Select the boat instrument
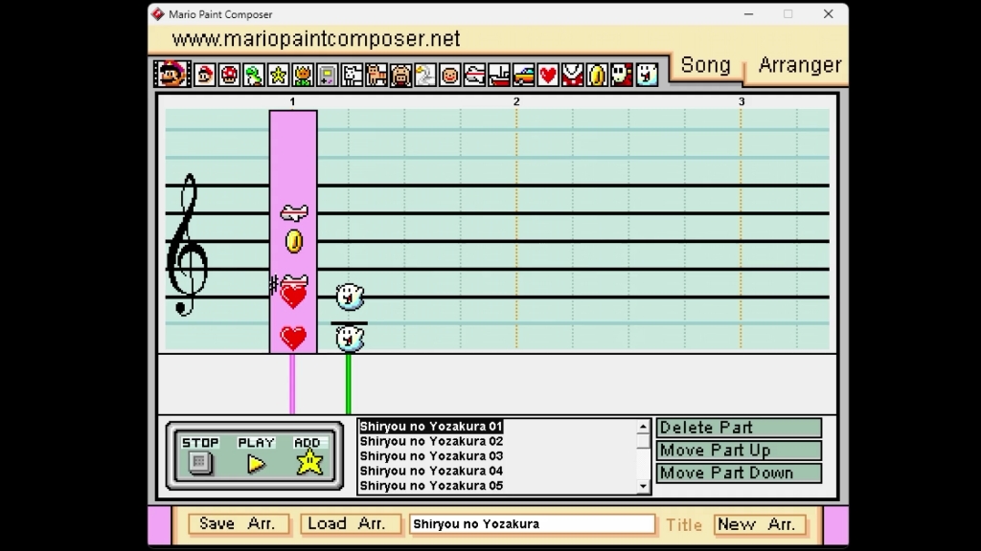The width and height of the screenshot is (981, 551). (x=499, y=75)
